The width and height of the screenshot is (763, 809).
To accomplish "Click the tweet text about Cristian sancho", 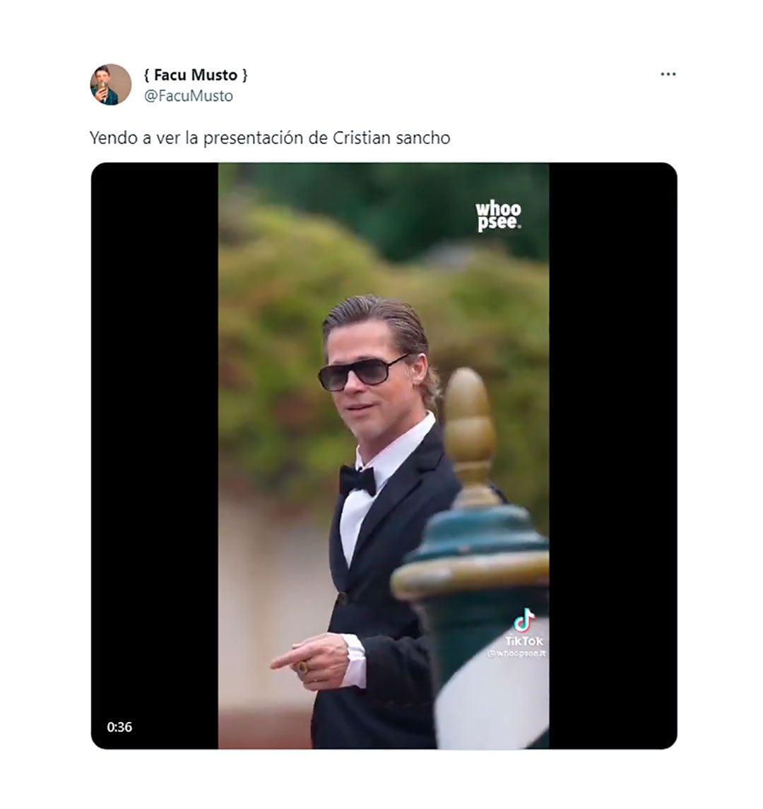I will (x=269, y=138).
